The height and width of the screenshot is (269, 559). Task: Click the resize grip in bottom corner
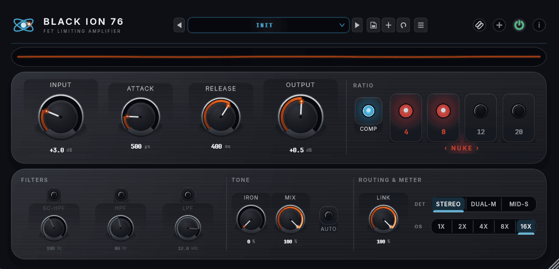pyautogui.click(x=554, y=264)
